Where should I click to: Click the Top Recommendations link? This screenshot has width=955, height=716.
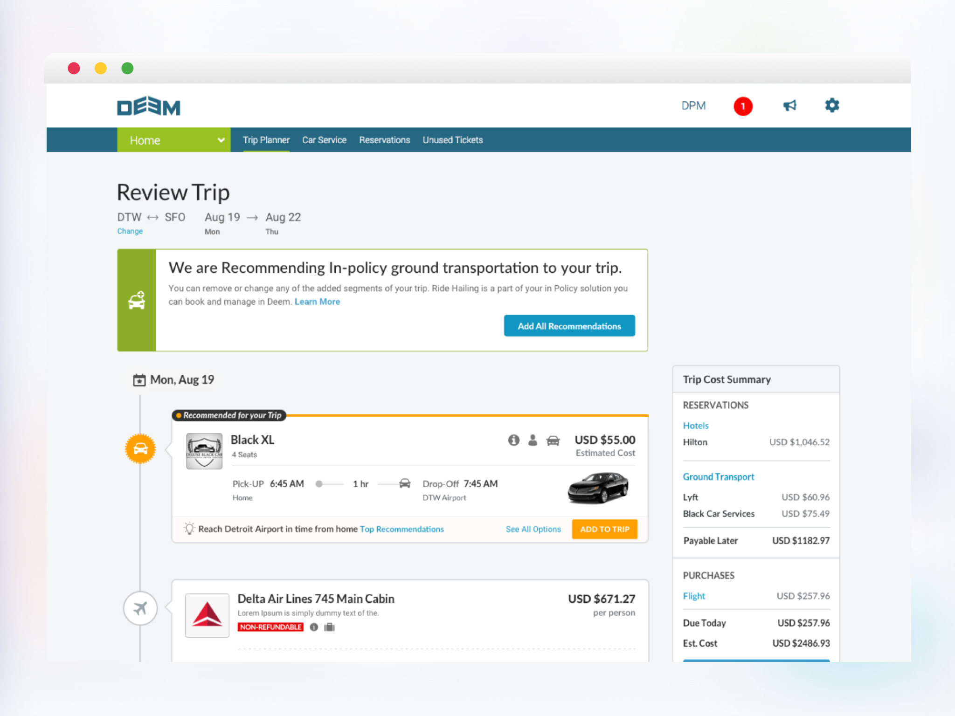coord(402,529)
